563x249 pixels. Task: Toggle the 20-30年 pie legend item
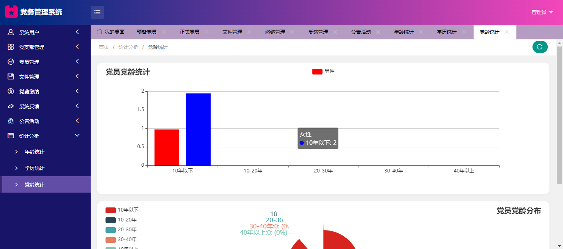tap(121, 230)
